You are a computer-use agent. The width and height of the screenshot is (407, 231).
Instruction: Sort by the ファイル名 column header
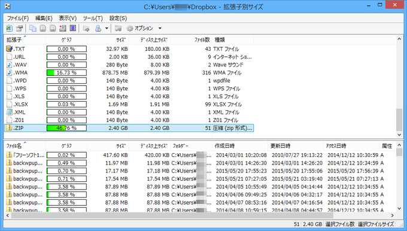25,146
